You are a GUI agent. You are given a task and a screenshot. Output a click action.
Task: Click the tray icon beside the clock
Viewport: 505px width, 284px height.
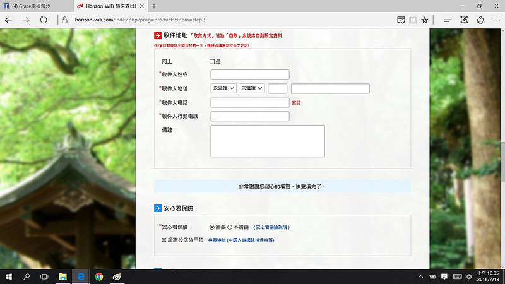click(x=469, y=276)
